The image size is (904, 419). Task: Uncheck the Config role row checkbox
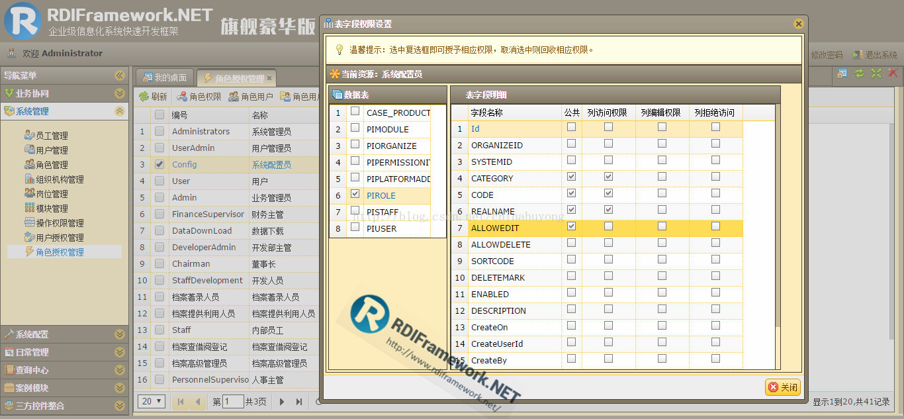click(159, 164)
